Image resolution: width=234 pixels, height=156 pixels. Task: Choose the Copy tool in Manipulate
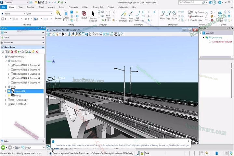[168, 15]
